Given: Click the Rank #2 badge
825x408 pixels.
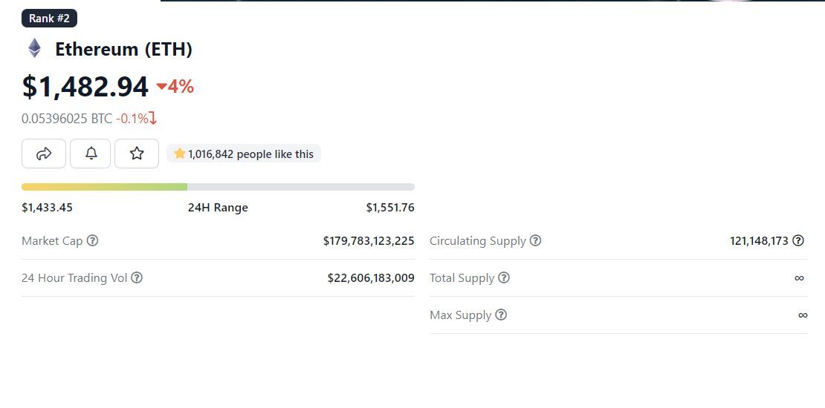Looking at the screenshot, I should (x=49, y=19).
